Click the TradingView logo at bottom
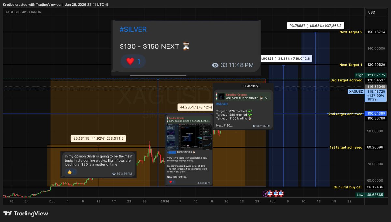 click(26, 214)
